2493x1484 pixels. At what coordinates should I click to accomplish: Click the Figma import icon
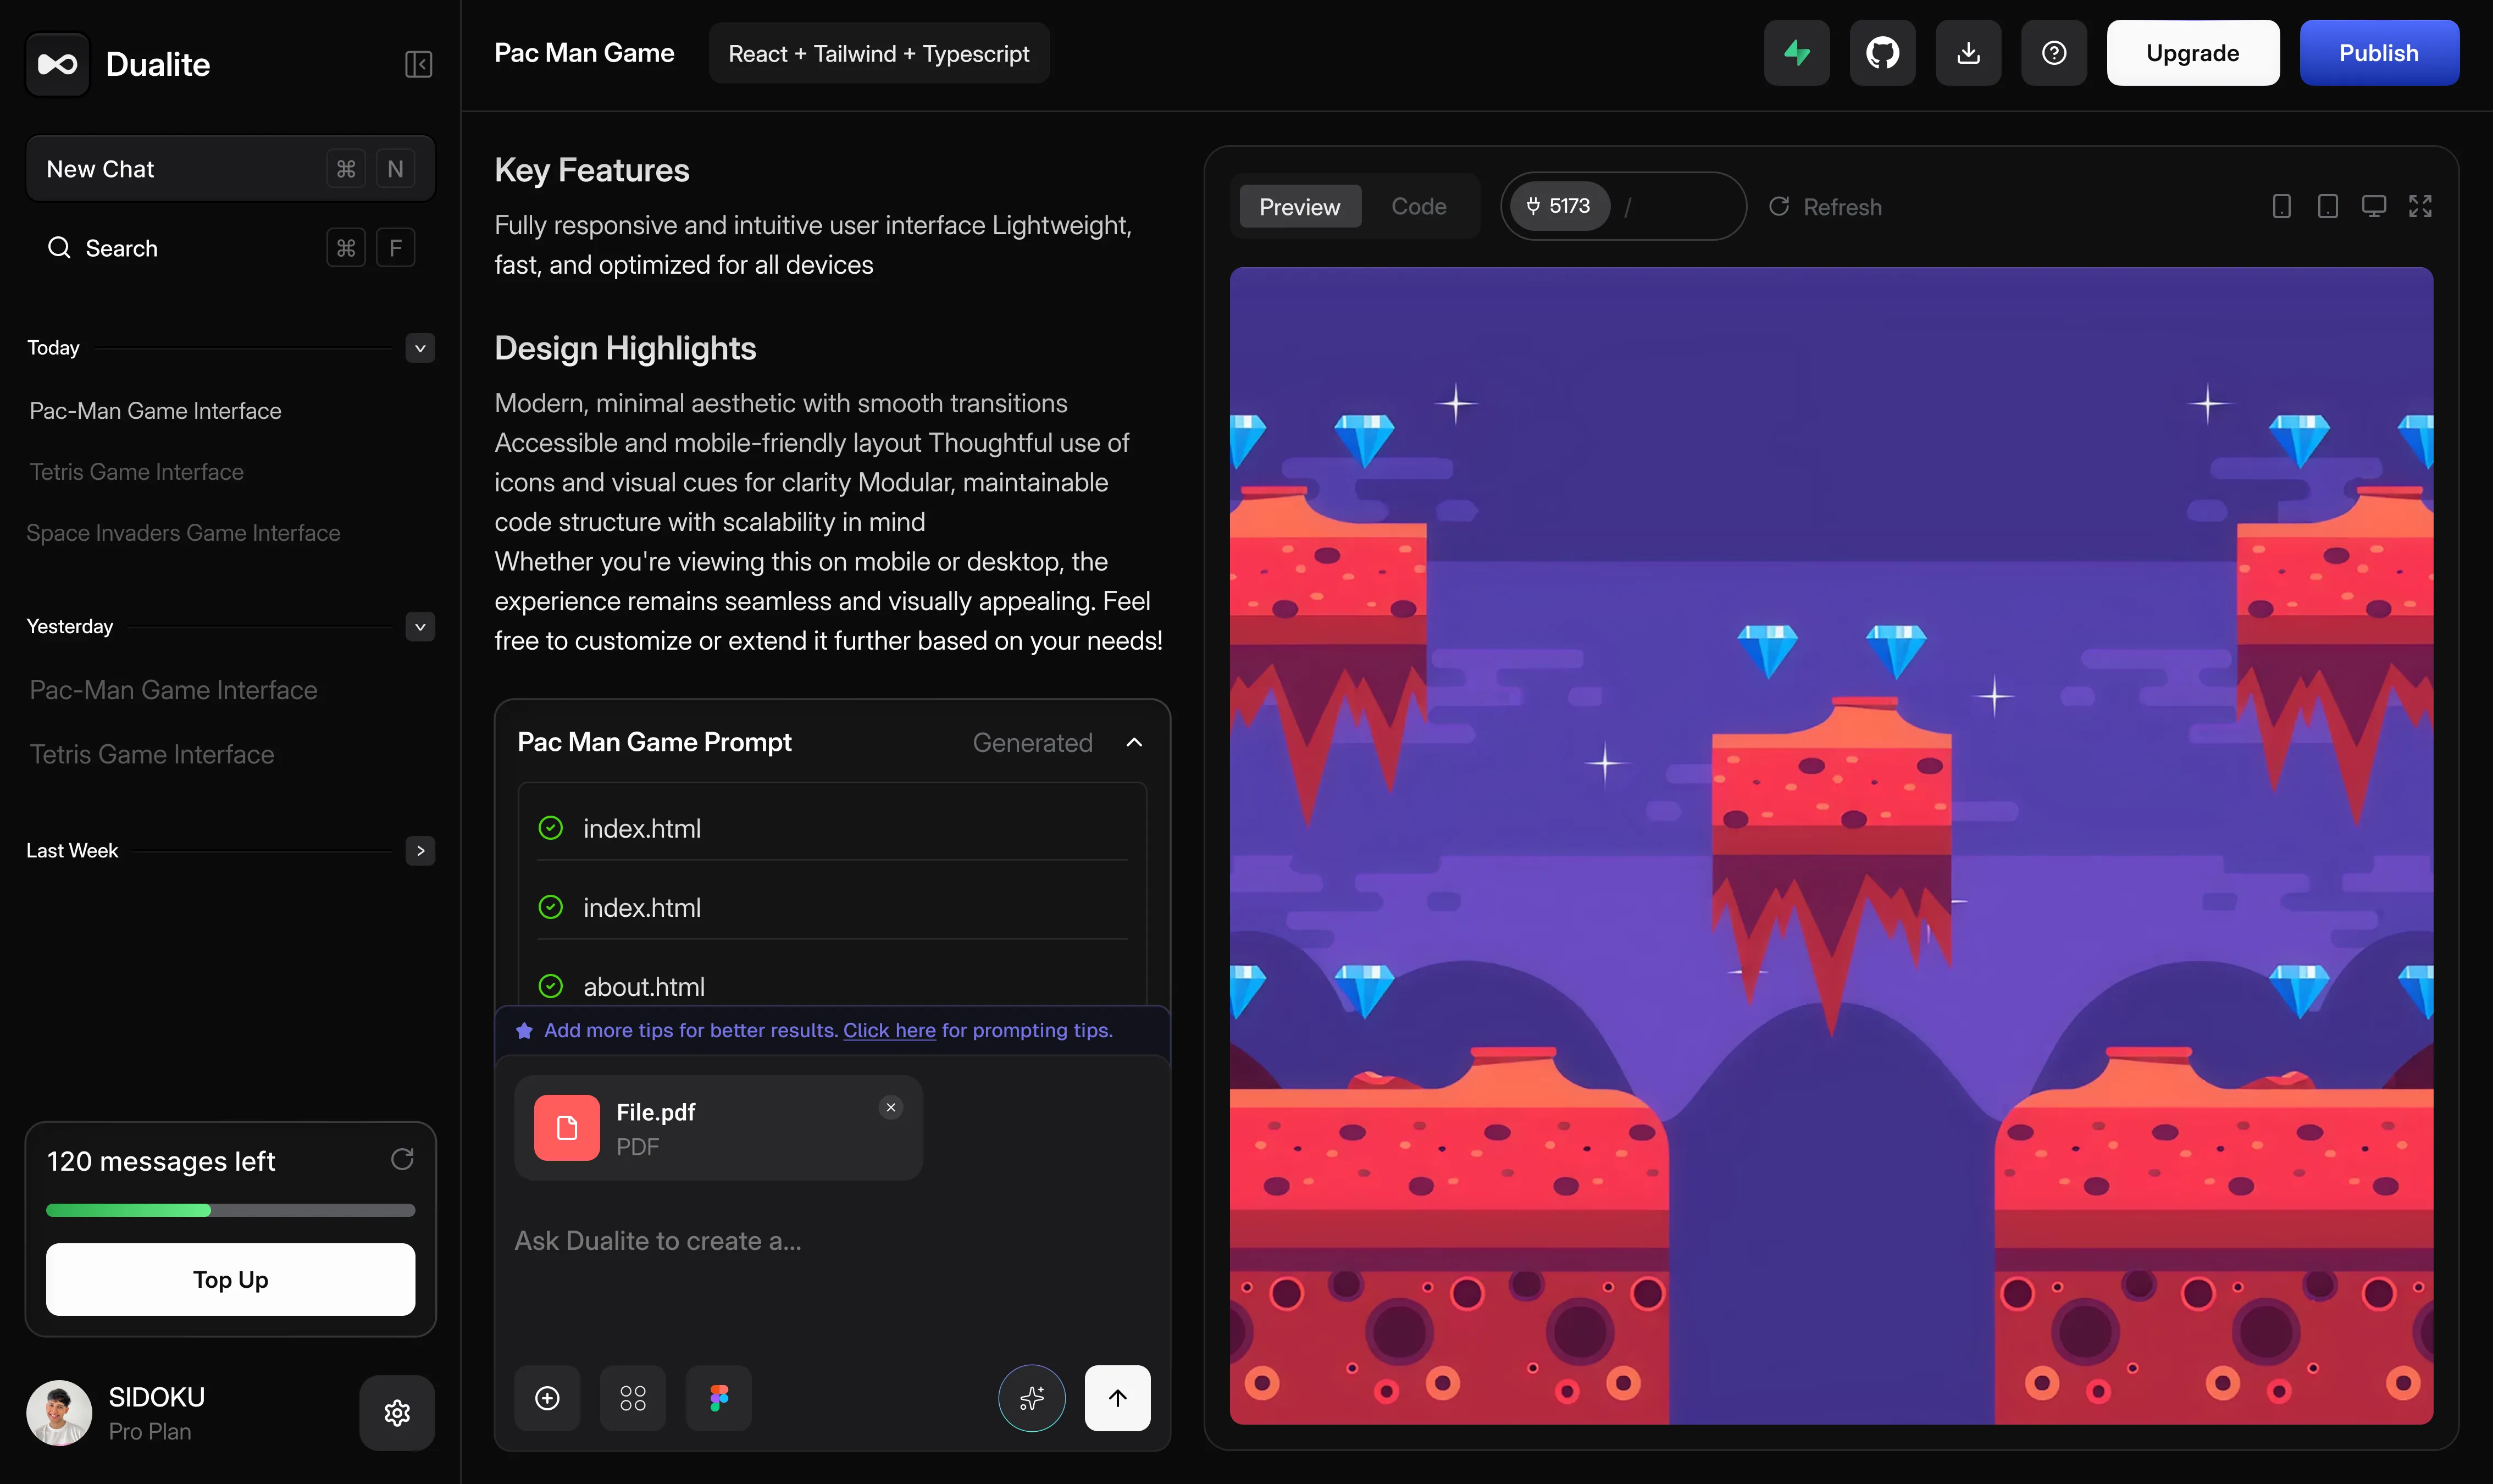pos(718,1397)
